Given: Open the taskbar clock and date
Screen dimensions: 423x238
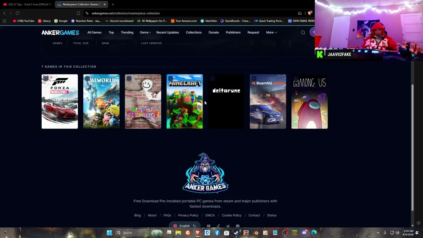Looking at the screenshot, I should pos(408,233).
